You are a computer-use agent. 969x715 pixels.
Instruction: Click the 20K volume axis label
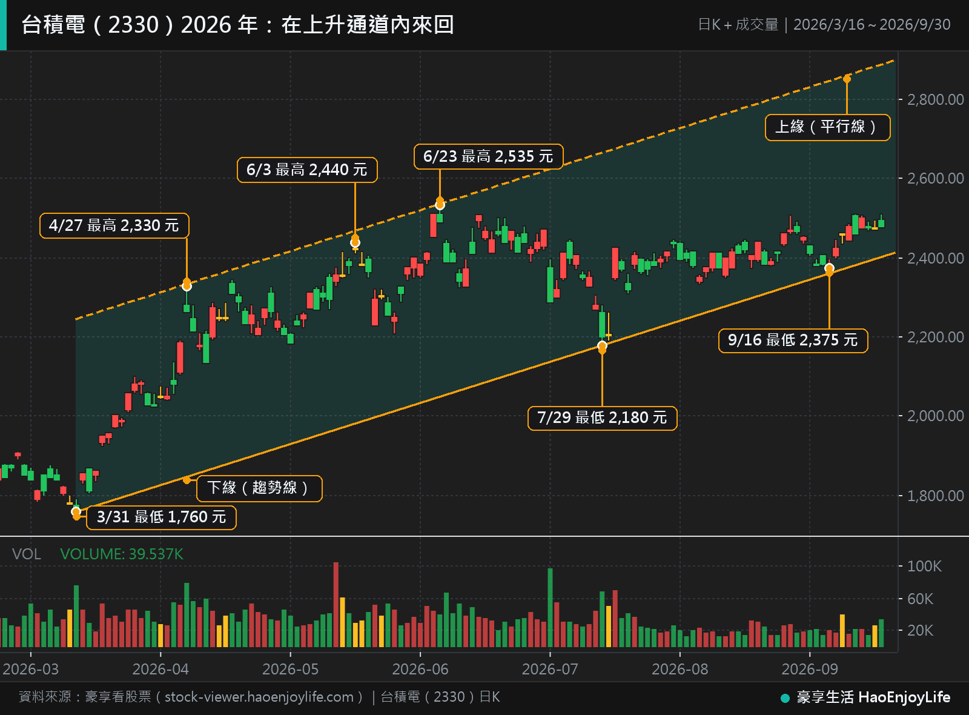[x=920, y=630]
